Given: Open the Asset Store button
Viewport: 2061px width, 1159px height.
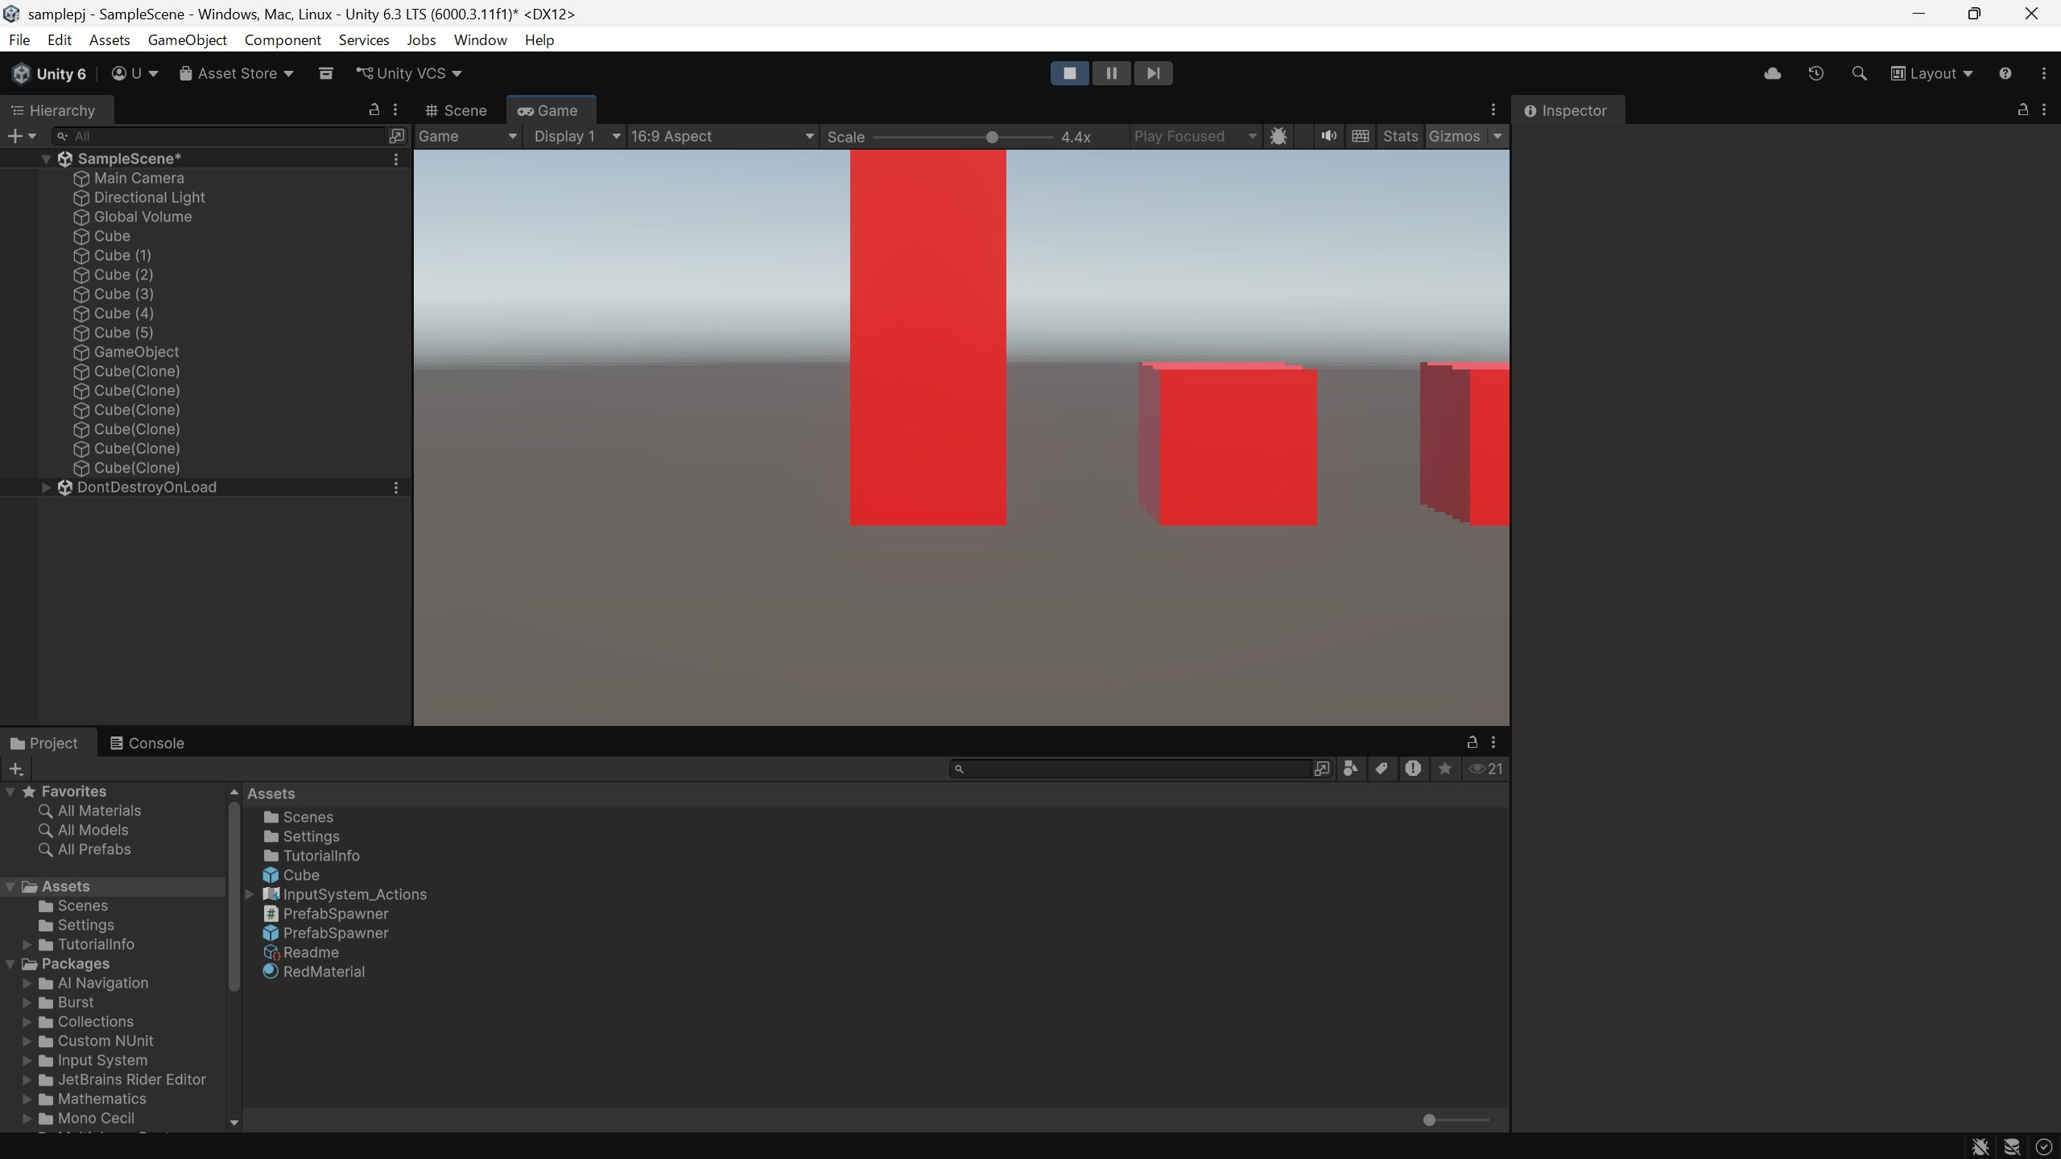Looking at the screenshot, I should [237, 73].
